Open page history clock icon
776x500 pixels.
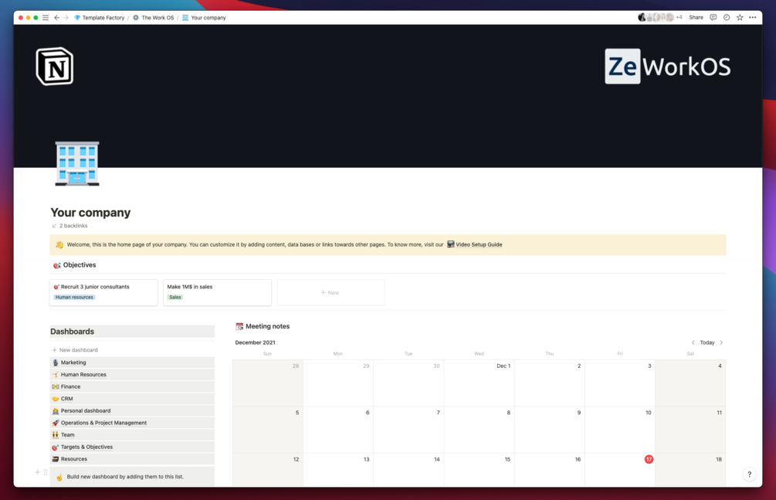coord(727,17)
